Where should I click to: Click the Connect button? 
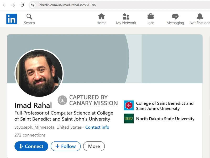point(31,146)
